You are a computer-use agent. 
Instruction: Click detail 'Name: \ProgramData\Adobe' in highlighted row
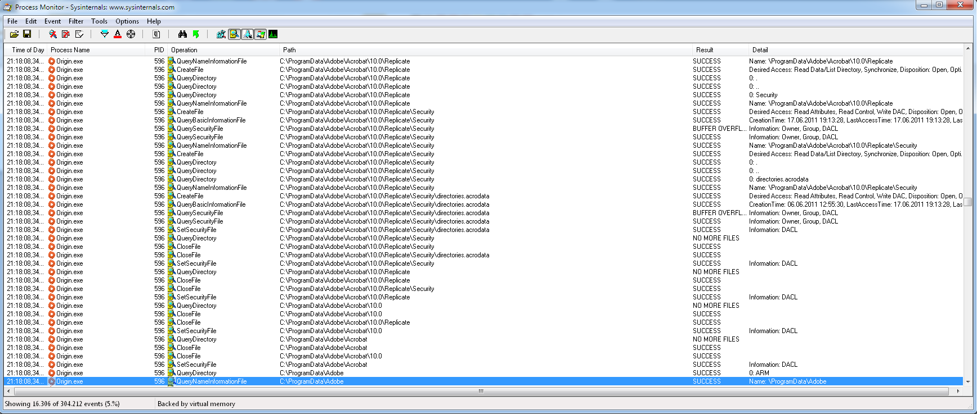click(x=787, y=381)
